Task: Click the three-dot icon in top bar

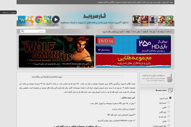Action: [171, 2]
